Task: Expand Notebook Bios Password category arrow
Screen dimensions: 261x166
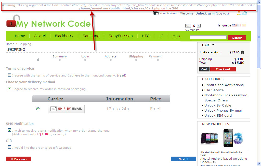Action: tap(203, 95)
